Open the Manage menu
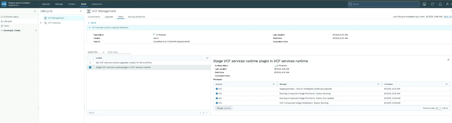 (59, 4)
